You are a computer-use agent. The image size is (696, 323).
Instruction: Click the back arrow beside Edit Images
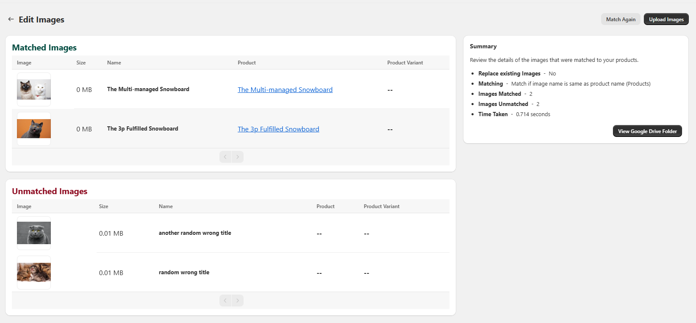point(11,19)
